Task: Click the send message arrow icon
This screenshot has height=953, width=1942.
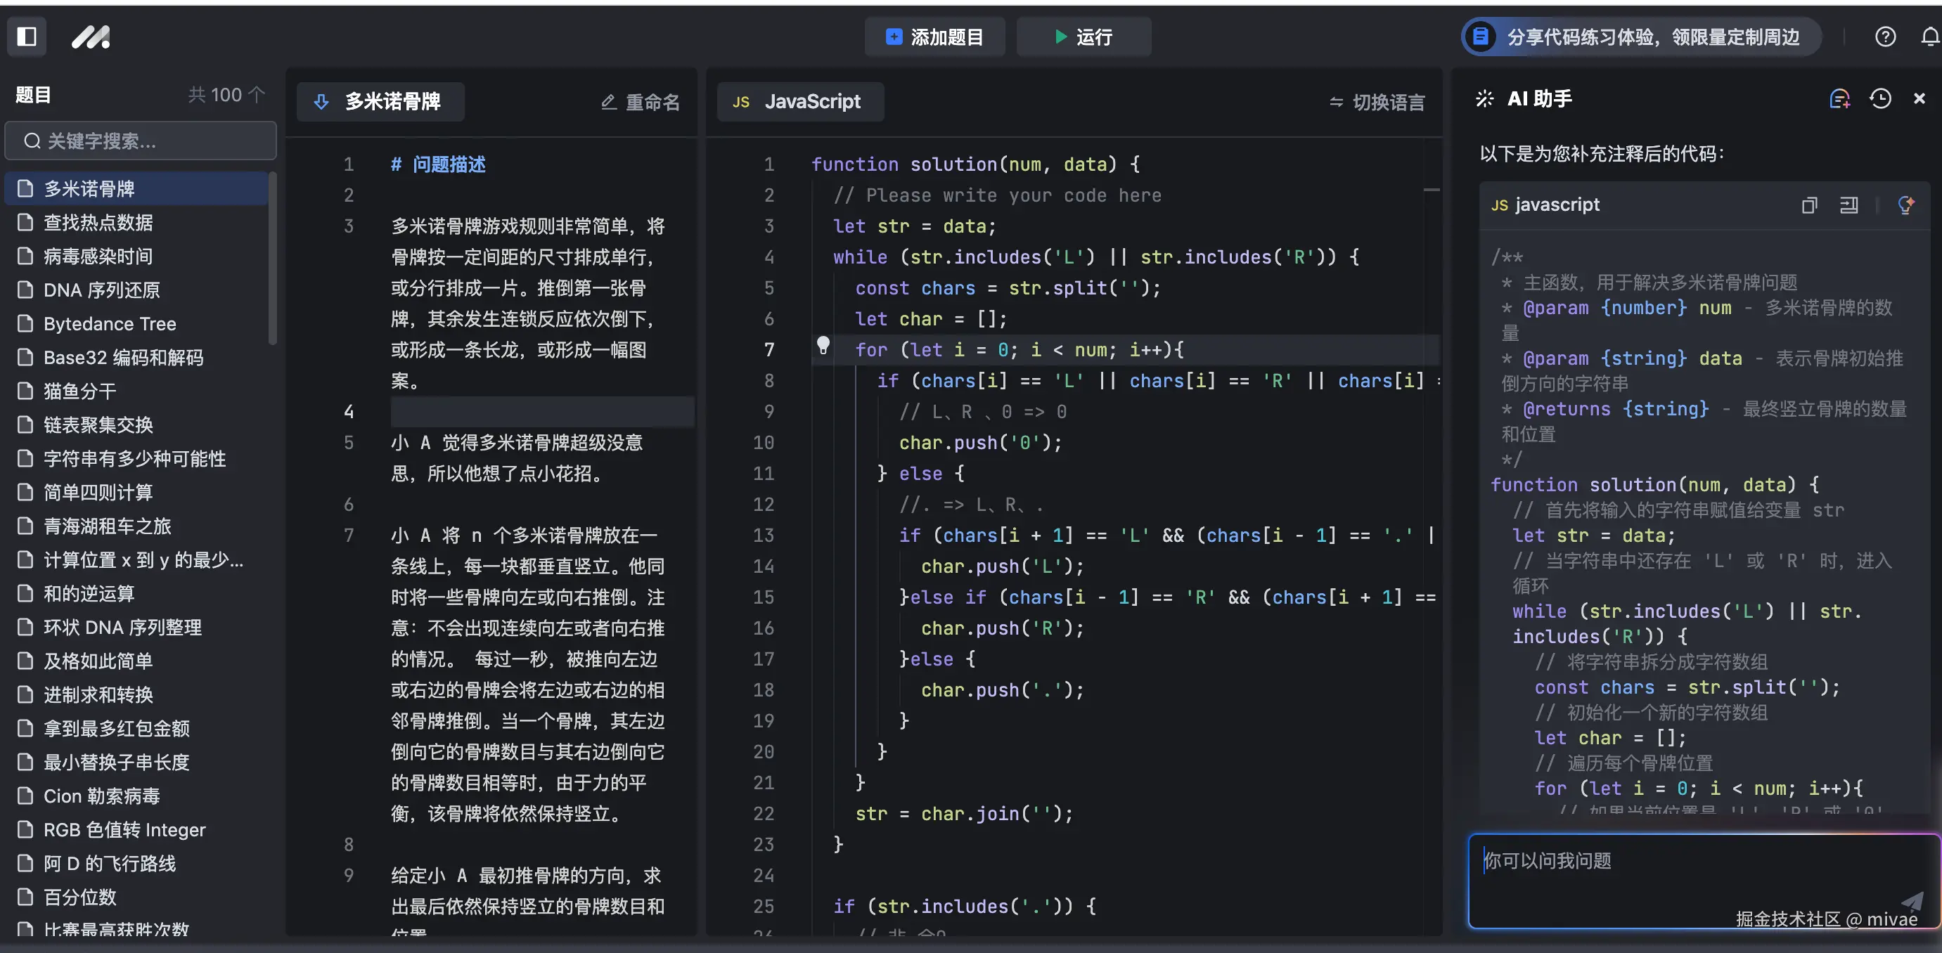Action: 1912,900
